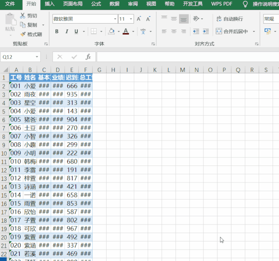Toggle underline formatting

(76, 31)
